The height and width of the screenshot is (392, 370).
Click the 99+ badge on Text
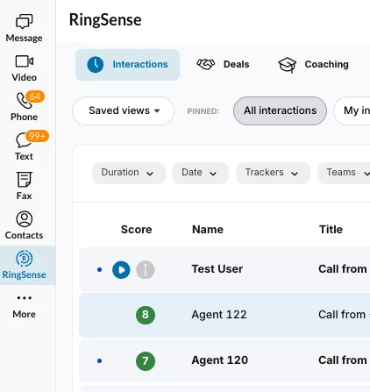(37, 136)
